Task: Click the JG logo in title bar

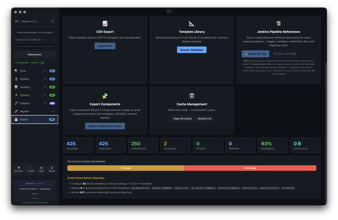Action: point(169,11)
